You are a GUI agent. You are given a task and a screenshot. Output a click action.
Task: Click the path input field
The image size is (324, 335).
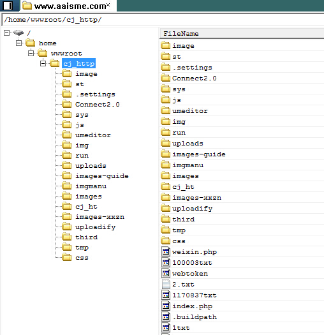coord(163,20)
